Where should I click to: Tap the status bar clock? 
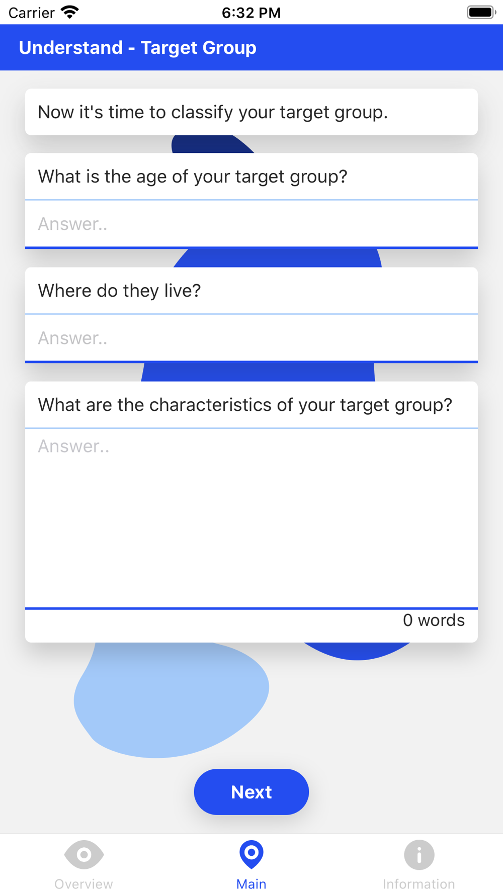tap(251, 13)
